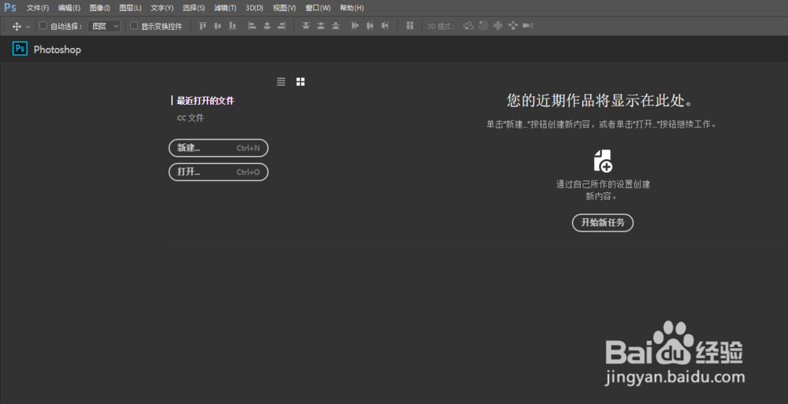Image resolution: width=788 pixels, height=404 pixels.
Task: Select the 3D rotate object mode icon
Action: (468, 26)
